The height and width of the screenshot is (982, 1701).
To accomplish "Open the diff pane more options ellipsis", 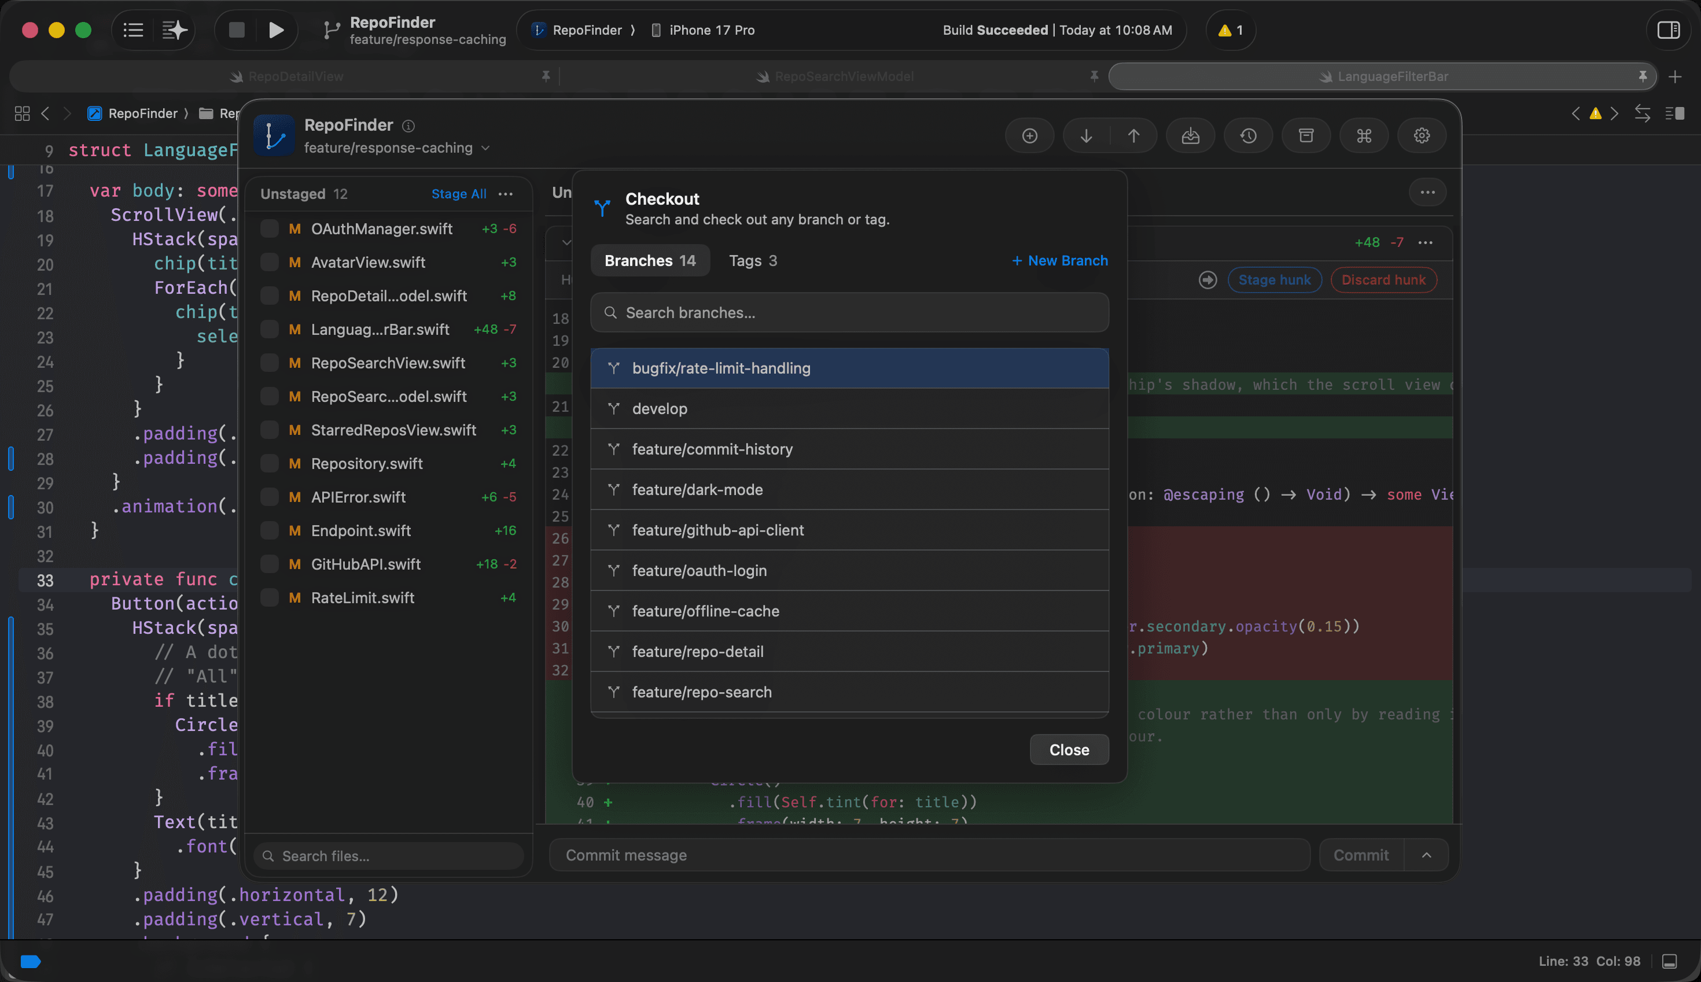I will (1428, 192).
